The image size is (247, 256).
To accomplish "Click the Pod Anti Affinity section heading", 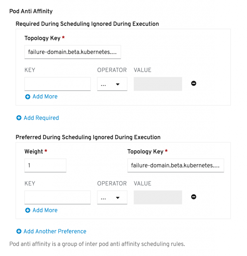I will coord(31,11).
